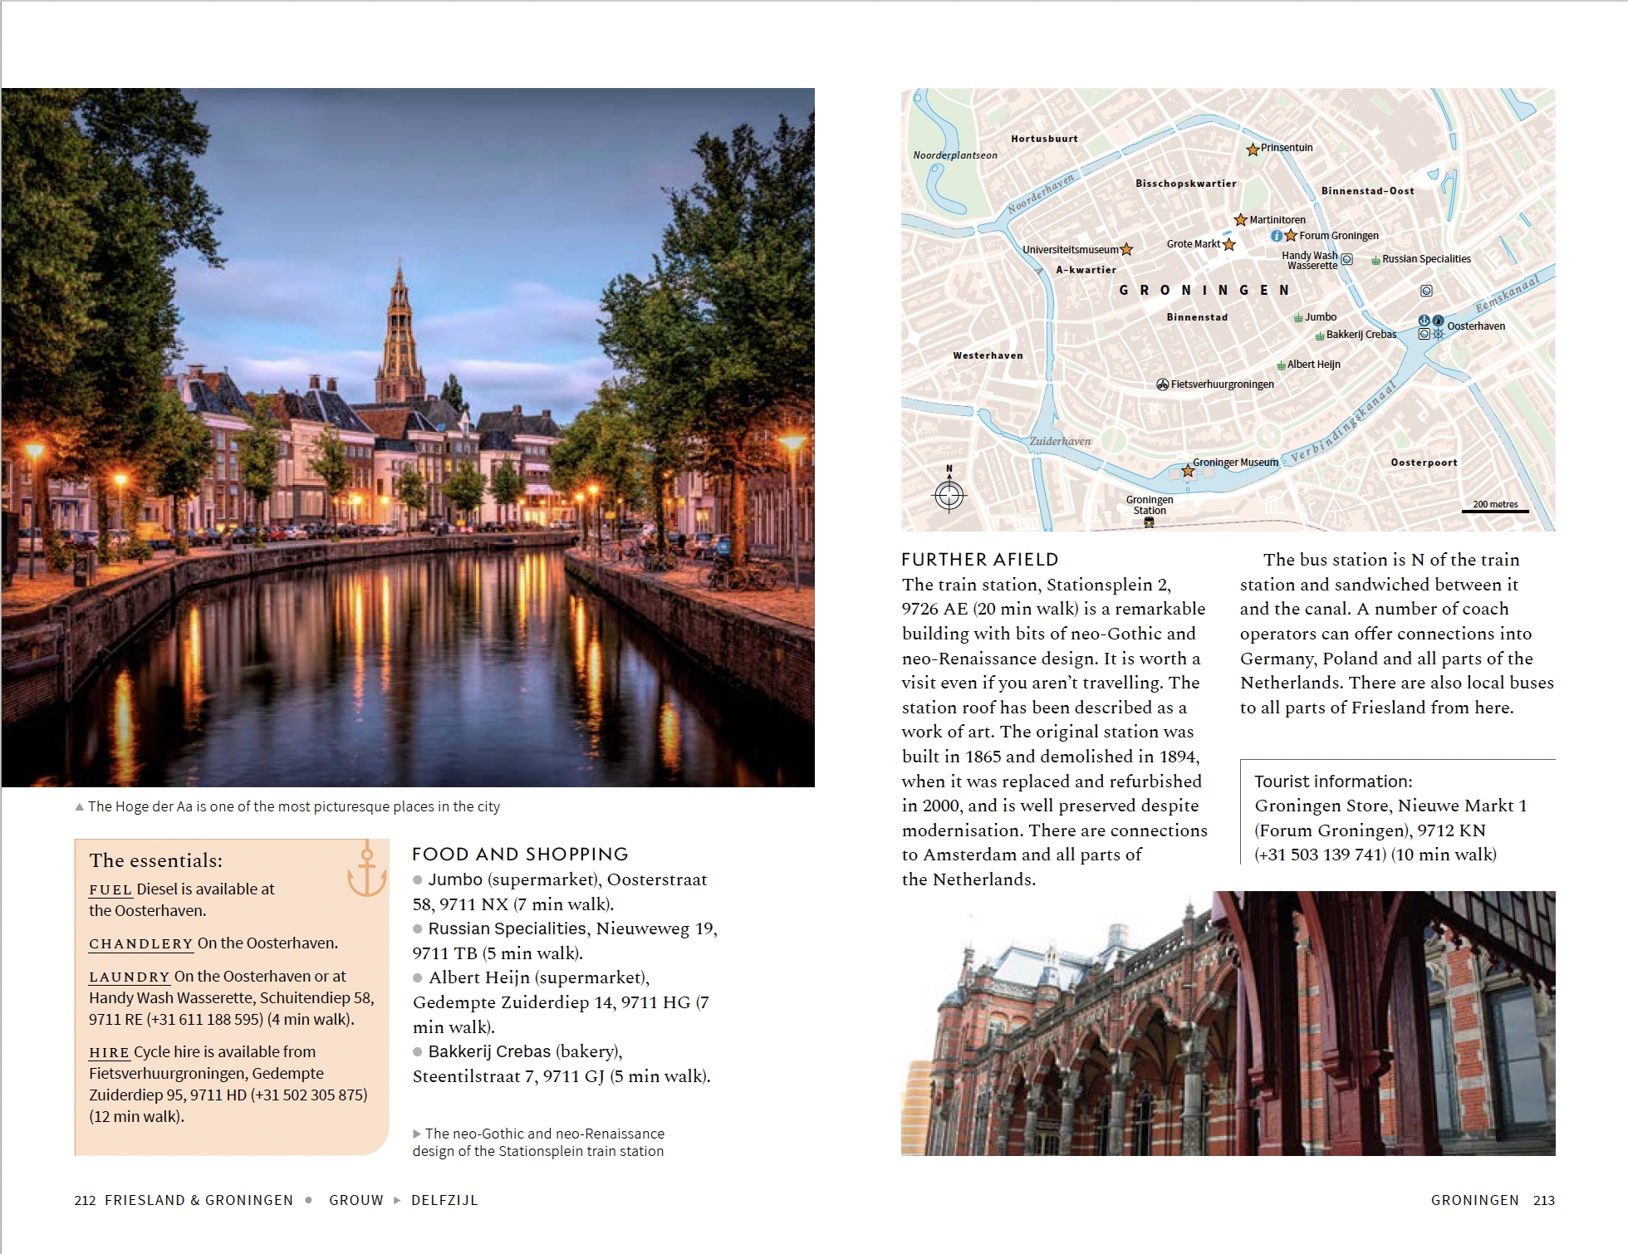Click the 200 metres scale bar
This screenshot has width=1628, height=1254.
[x=1495, y=505]
